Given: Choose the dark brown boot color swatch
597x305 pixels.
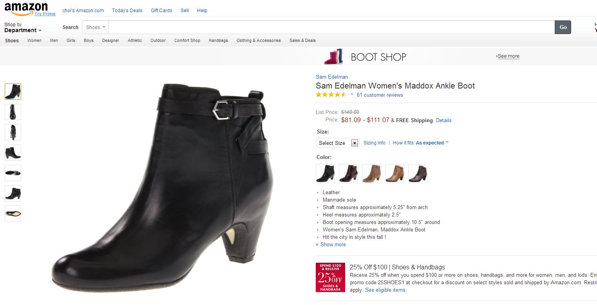Looking at the screenshot, I should point(348,173).
